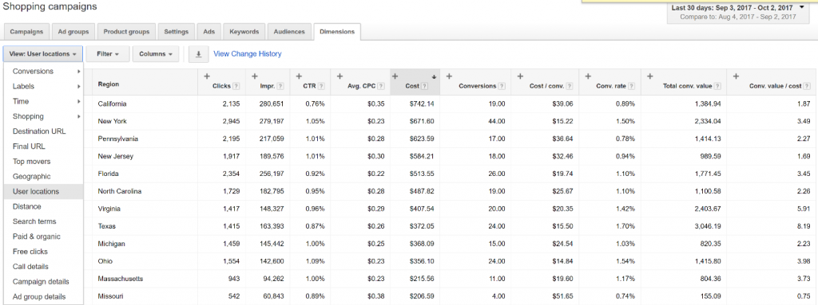Switch to the Settings tab

[177, 32]
